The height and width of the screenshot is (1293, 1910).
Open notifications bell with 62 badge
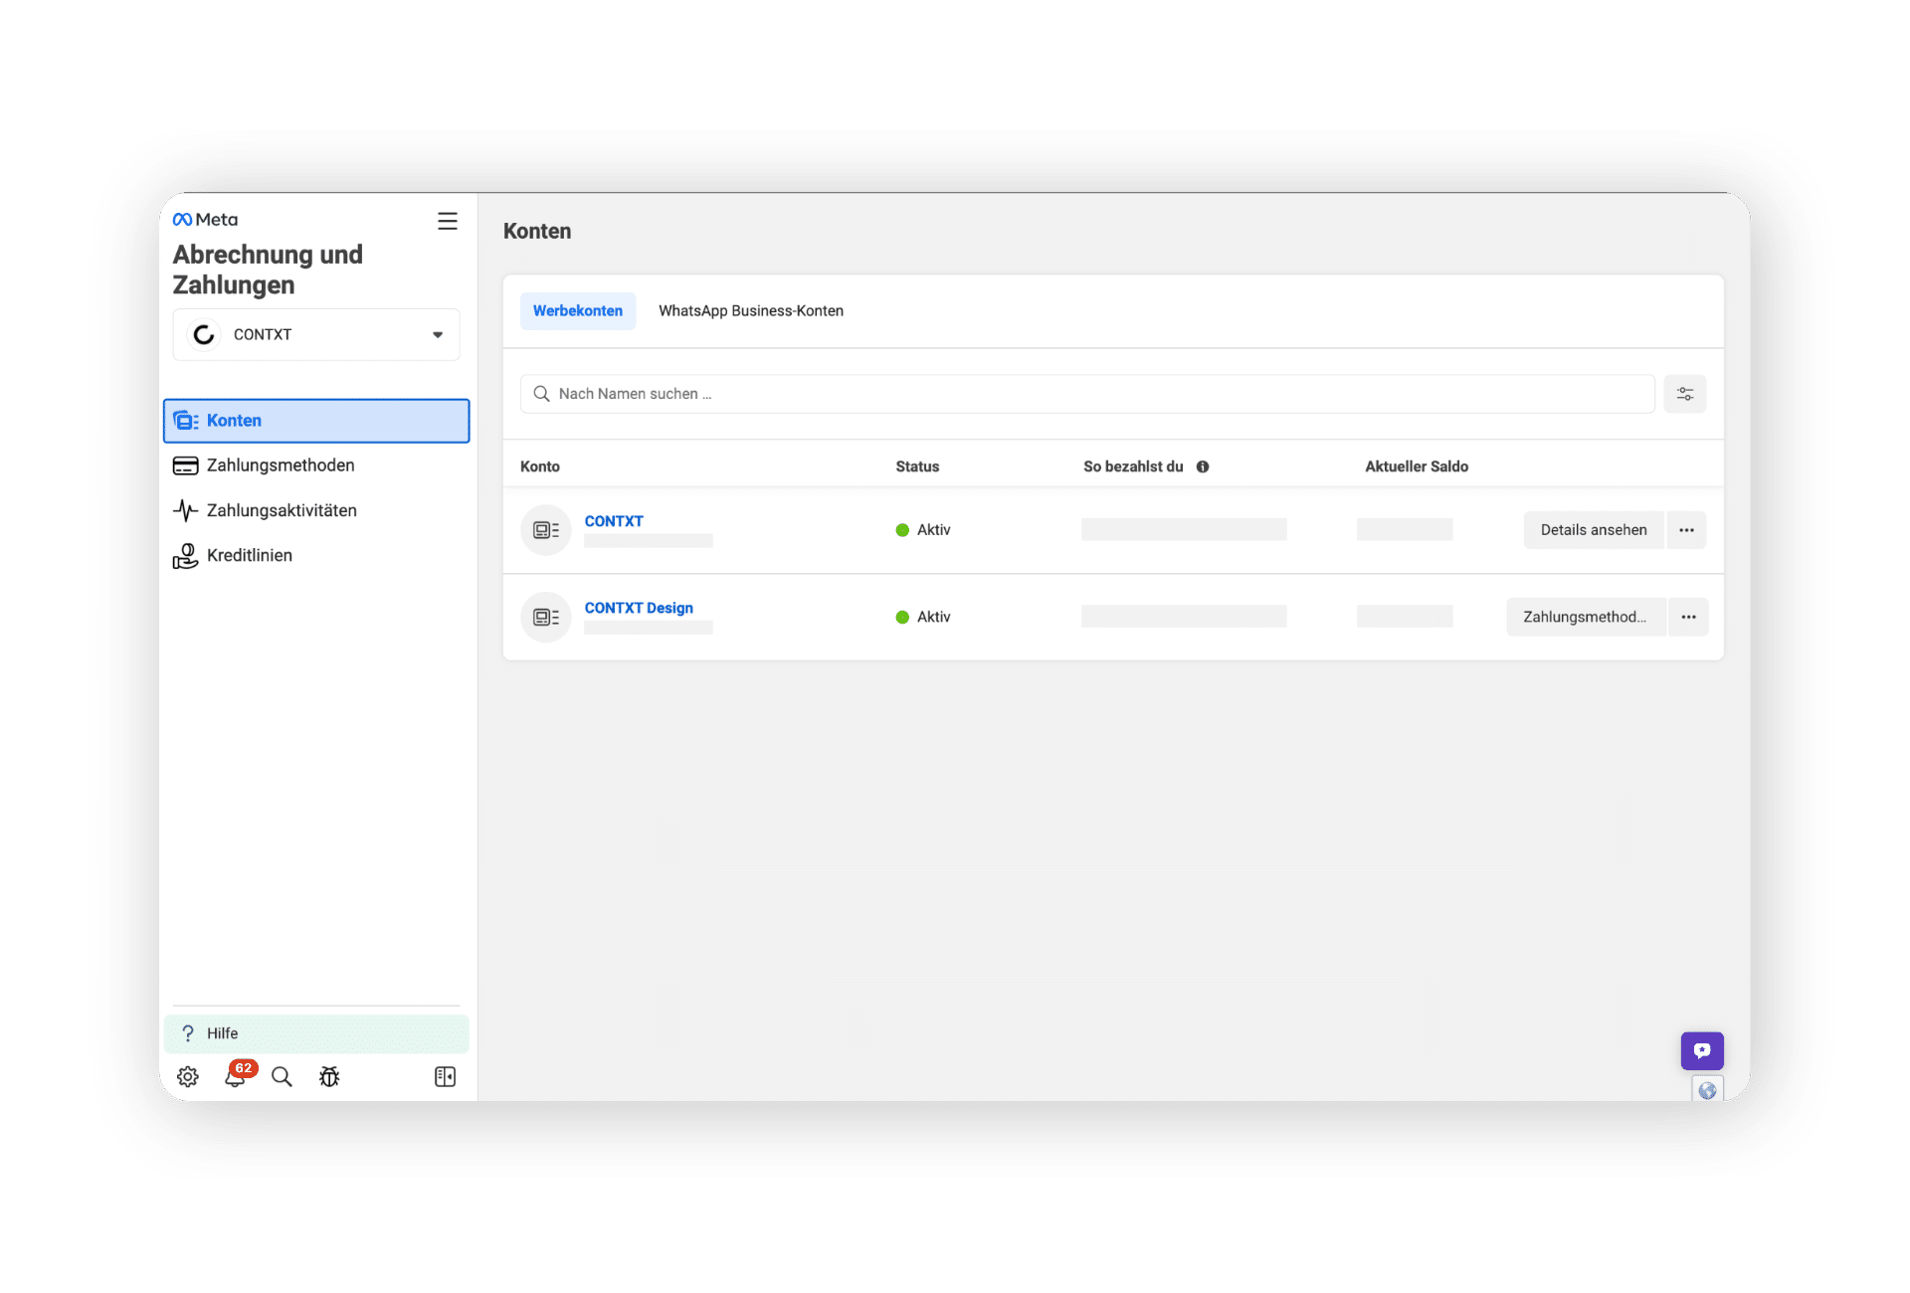(x=237, y=1075)
